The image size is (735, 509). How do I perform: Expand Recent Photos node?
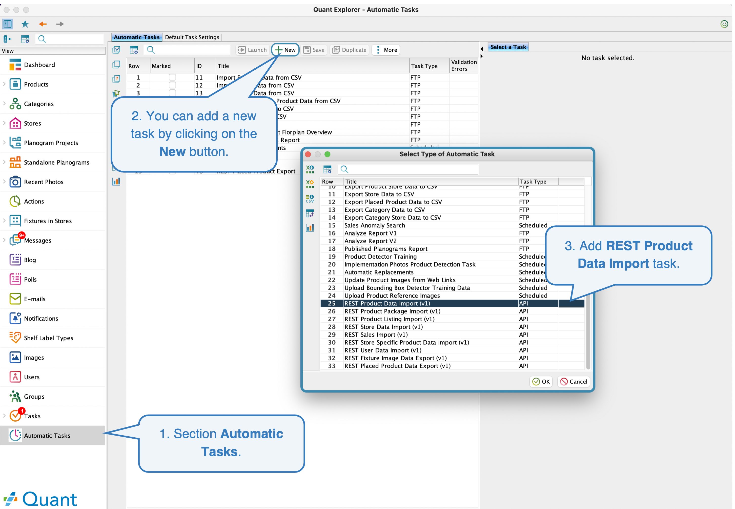[4, 182]
